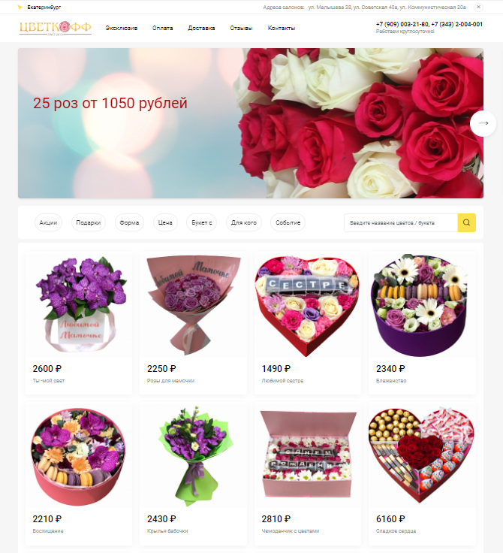Click the yellow search magnifier button
The width and height of the screenshot is (503, 553).
(x=466, y=222)
